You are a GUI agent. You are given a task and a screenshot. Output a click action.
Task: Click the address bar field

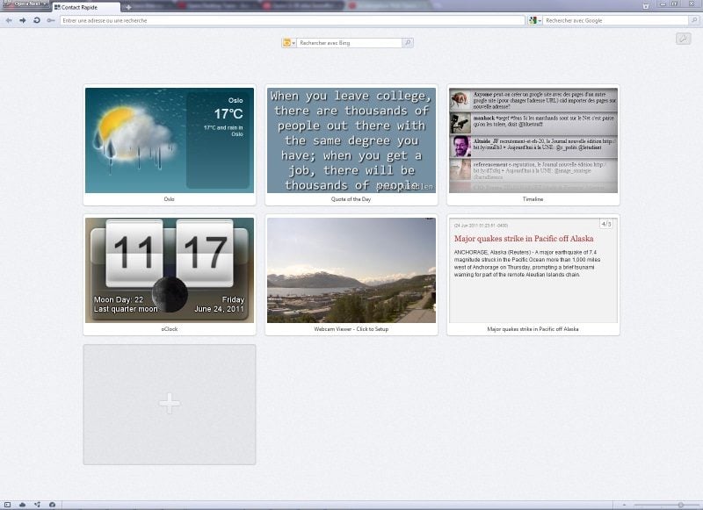(290, 20)
